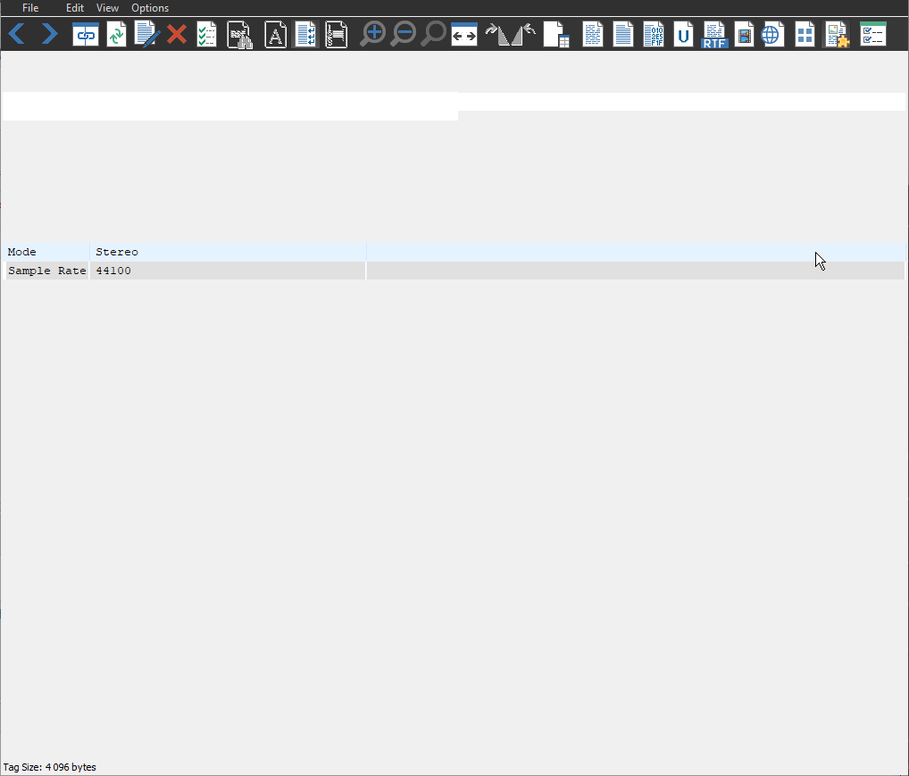Switch to multimedia film view icon
909x776 pixels.
click(x=745, y=34)
